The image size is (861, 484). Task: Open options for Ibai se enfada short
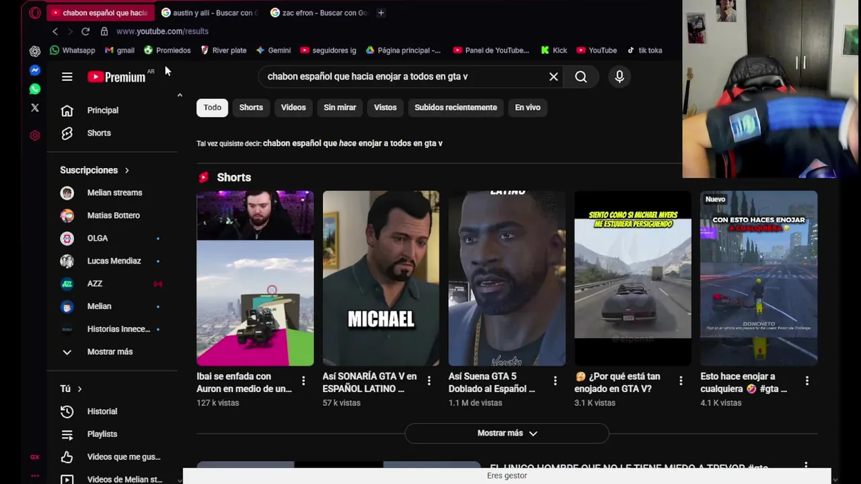tap(303, 381)
